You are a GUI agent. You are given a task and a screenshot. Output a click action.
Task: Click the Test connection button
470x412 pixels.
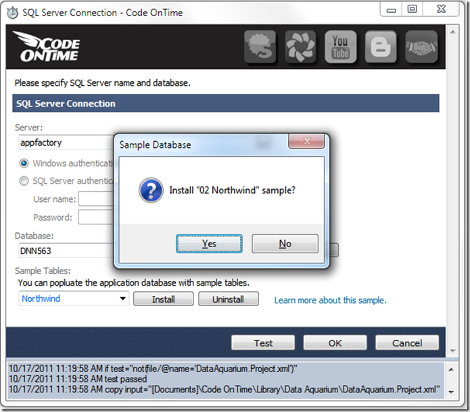[x=263, y=342]
